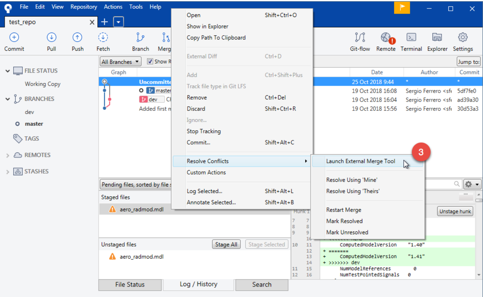Screen dimensions: 483x297
Task: Toggle the Show Remote Branches checkbox
Action: 150,62
